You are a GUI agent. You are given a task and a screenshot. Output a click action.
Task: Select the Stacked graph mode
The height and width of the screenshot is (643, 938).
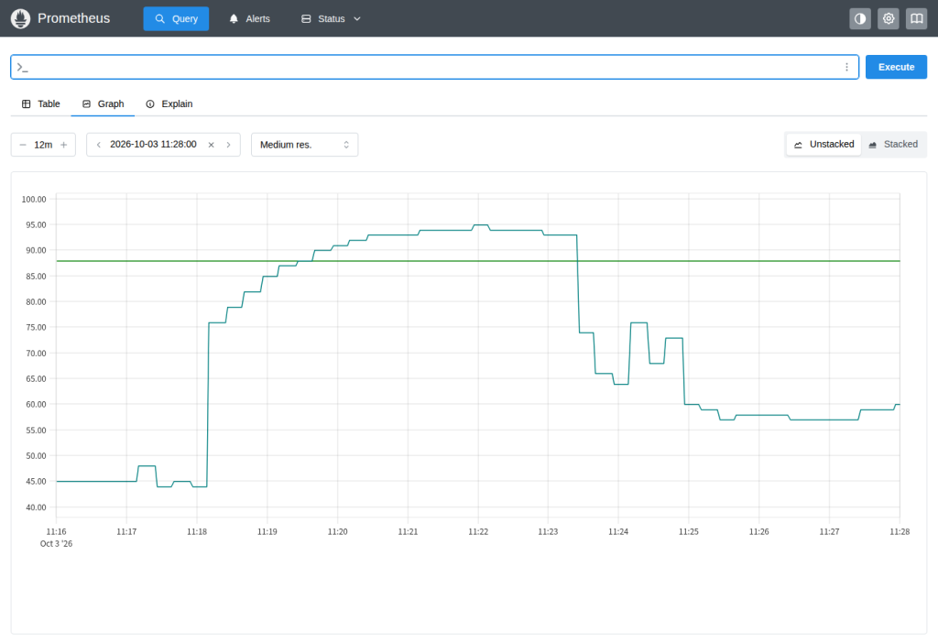[893, 144]
